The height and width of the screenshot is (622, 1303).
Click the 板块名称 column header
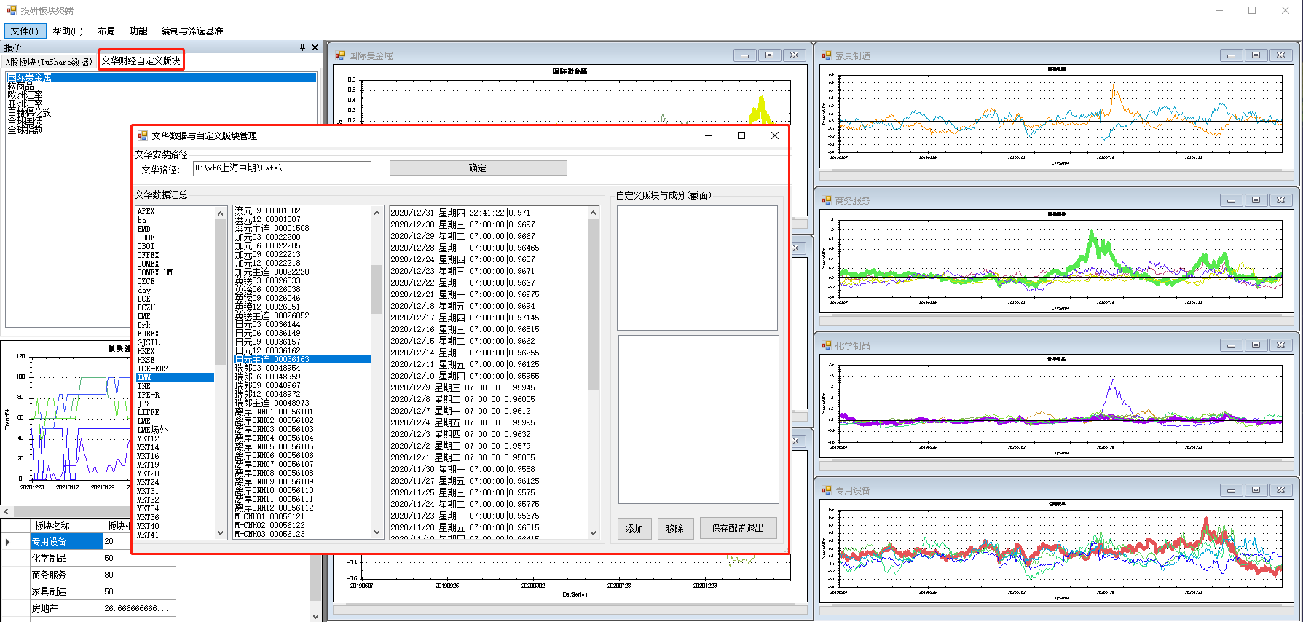(66, 525)
